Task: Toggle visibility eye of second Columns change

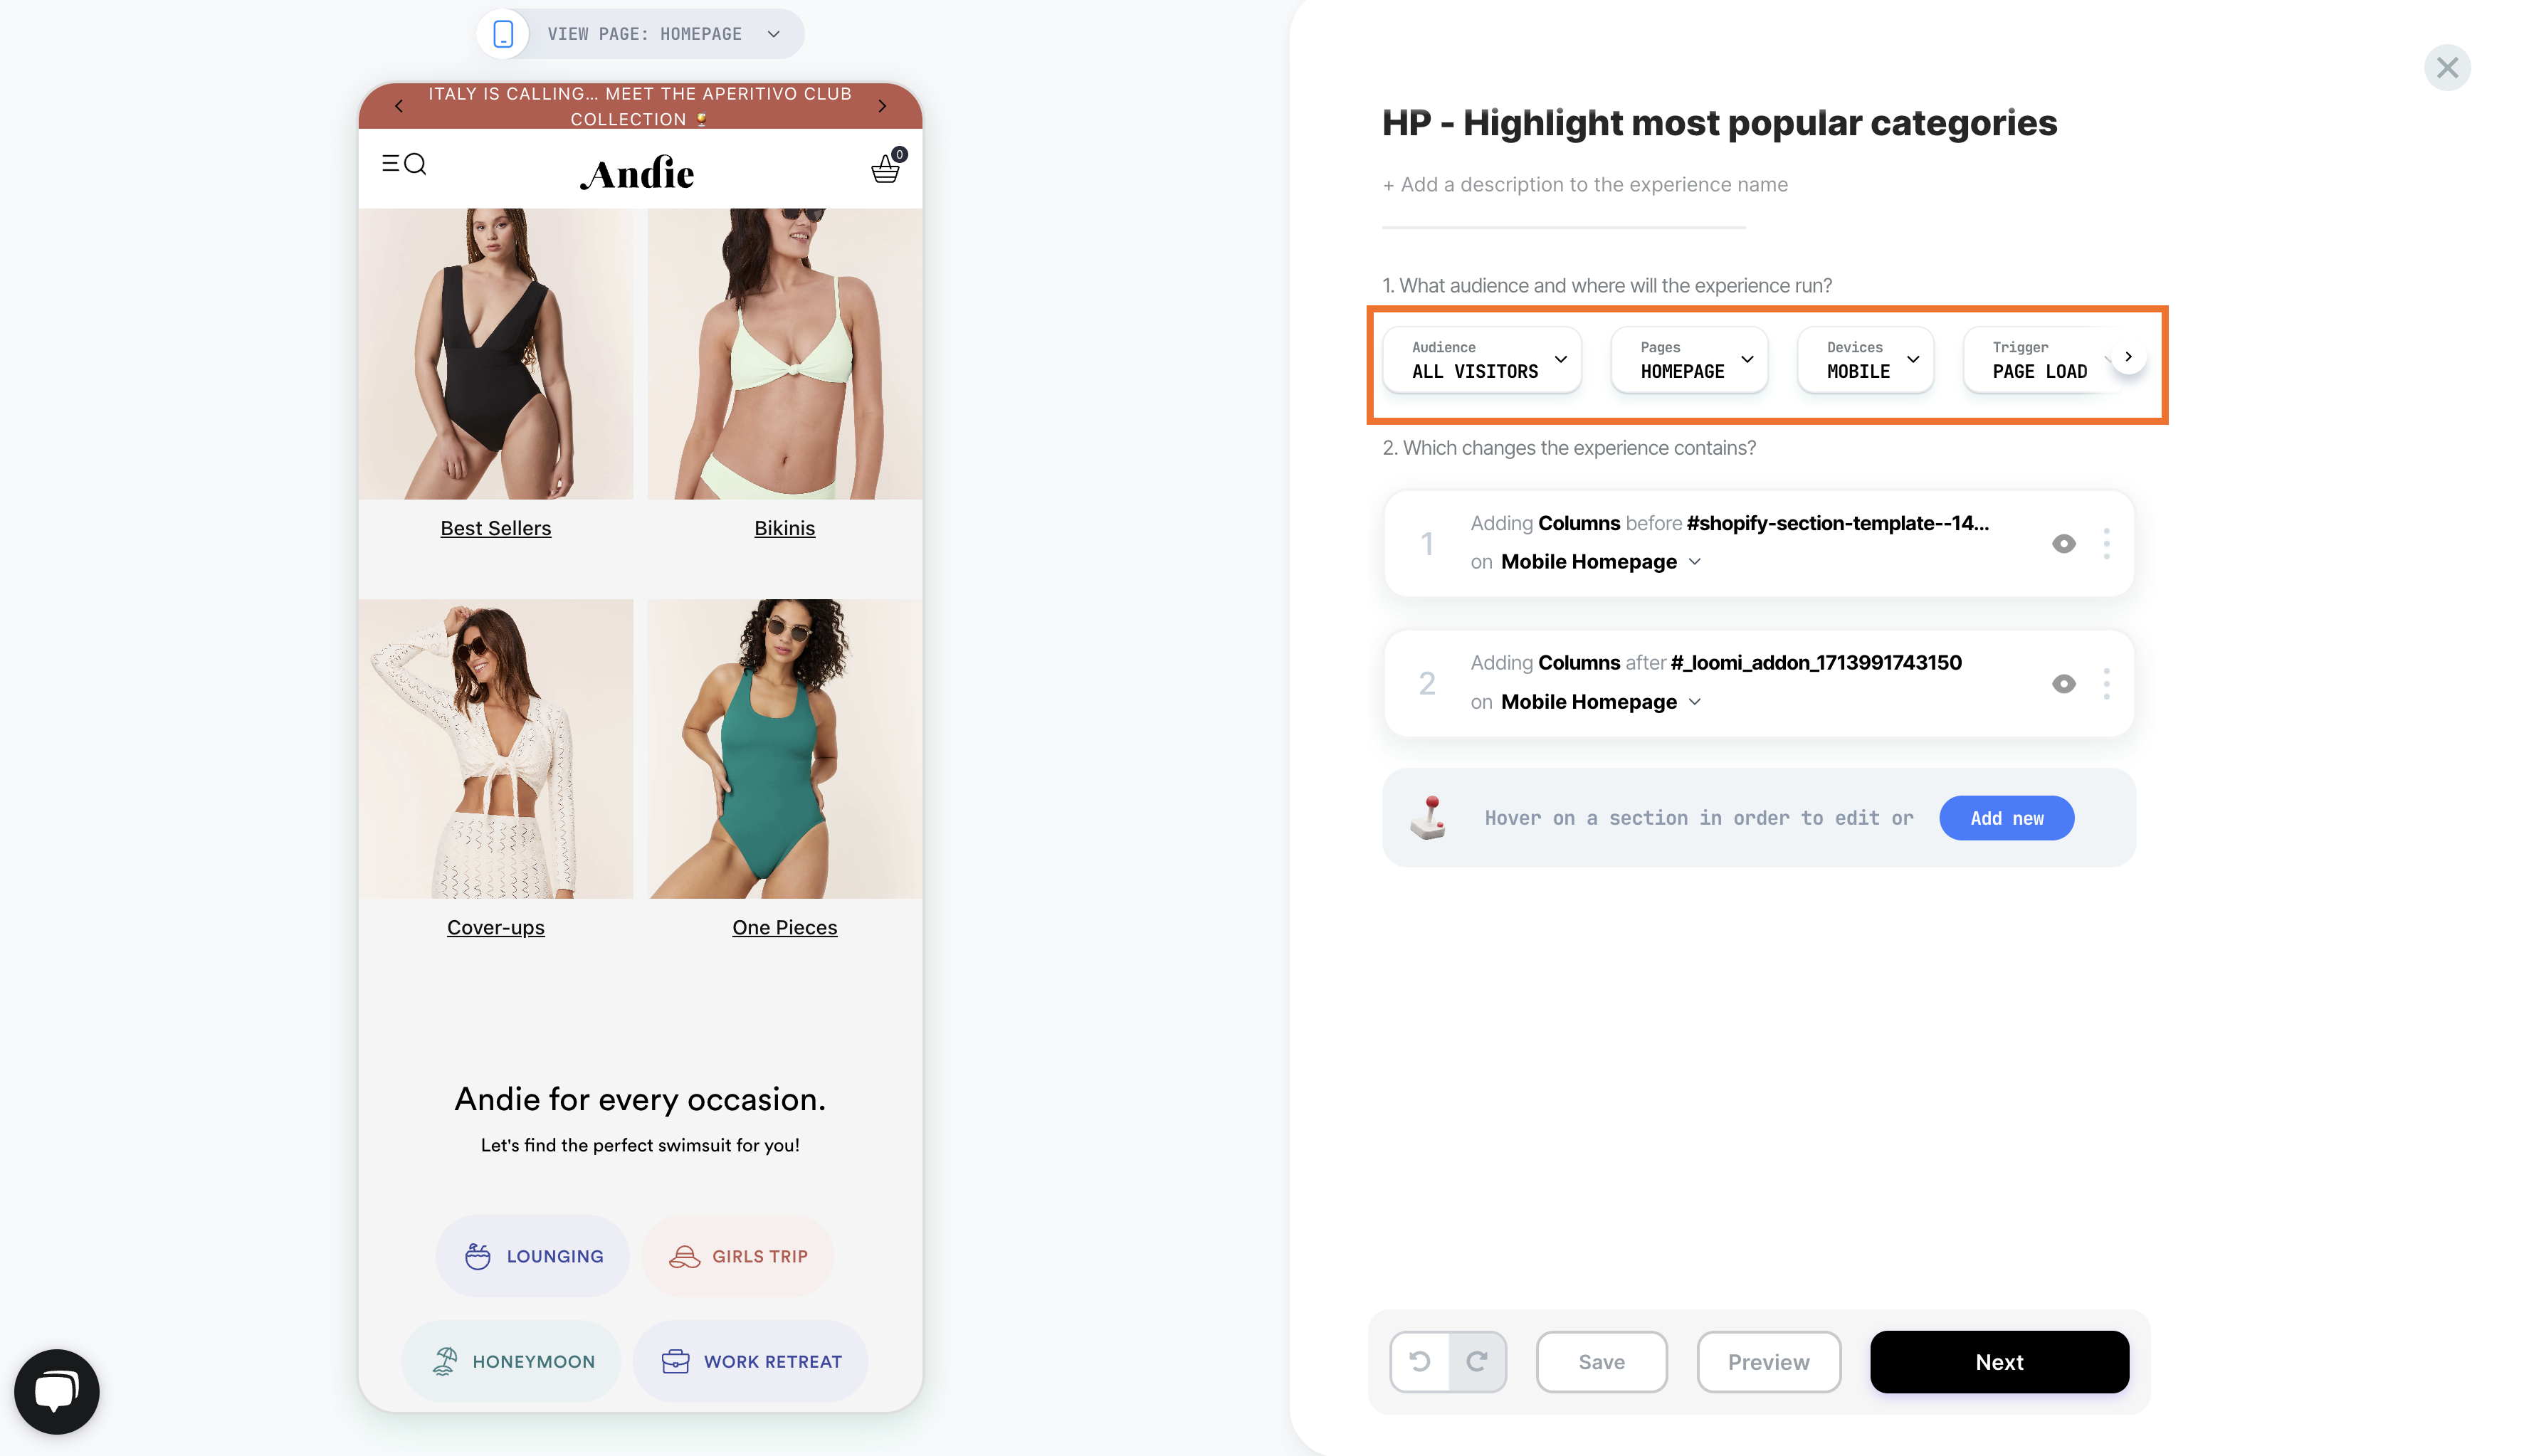Action: coord(2063,684)
